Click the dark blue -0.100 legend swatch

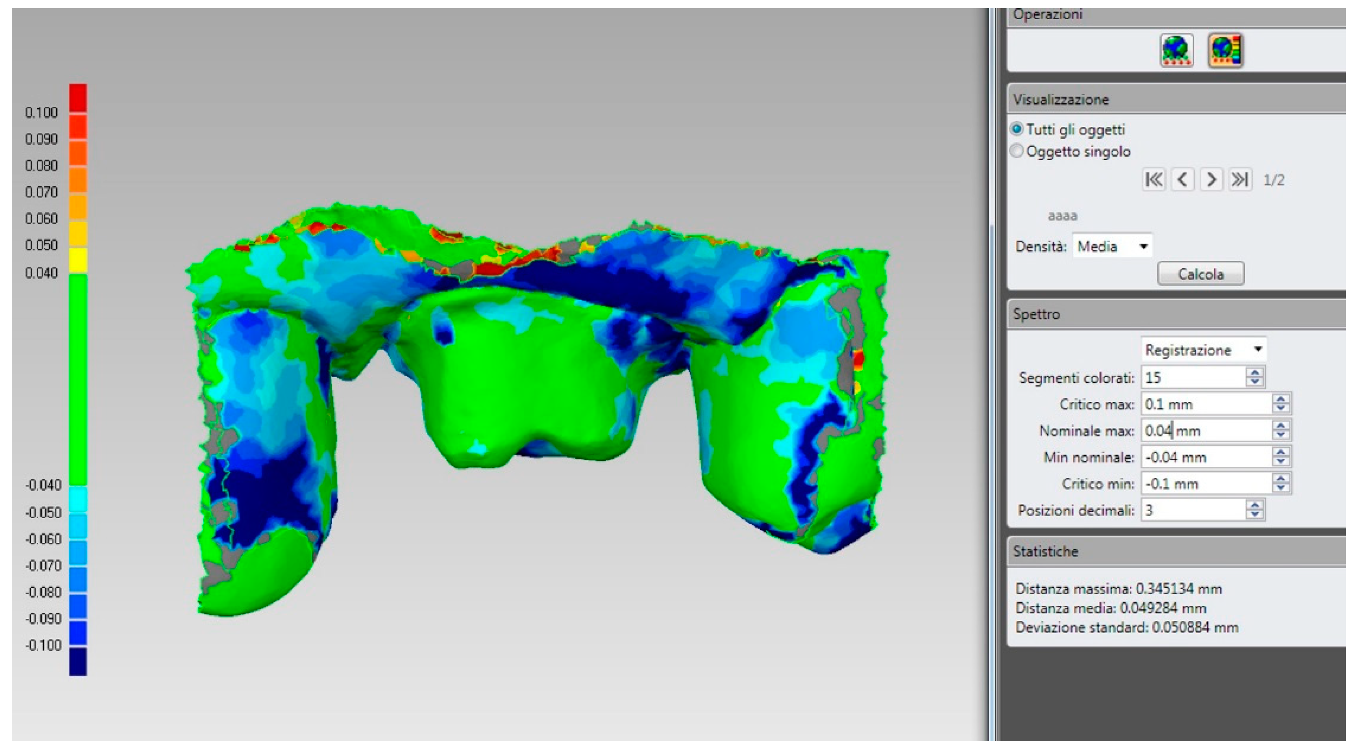(78, 662)
